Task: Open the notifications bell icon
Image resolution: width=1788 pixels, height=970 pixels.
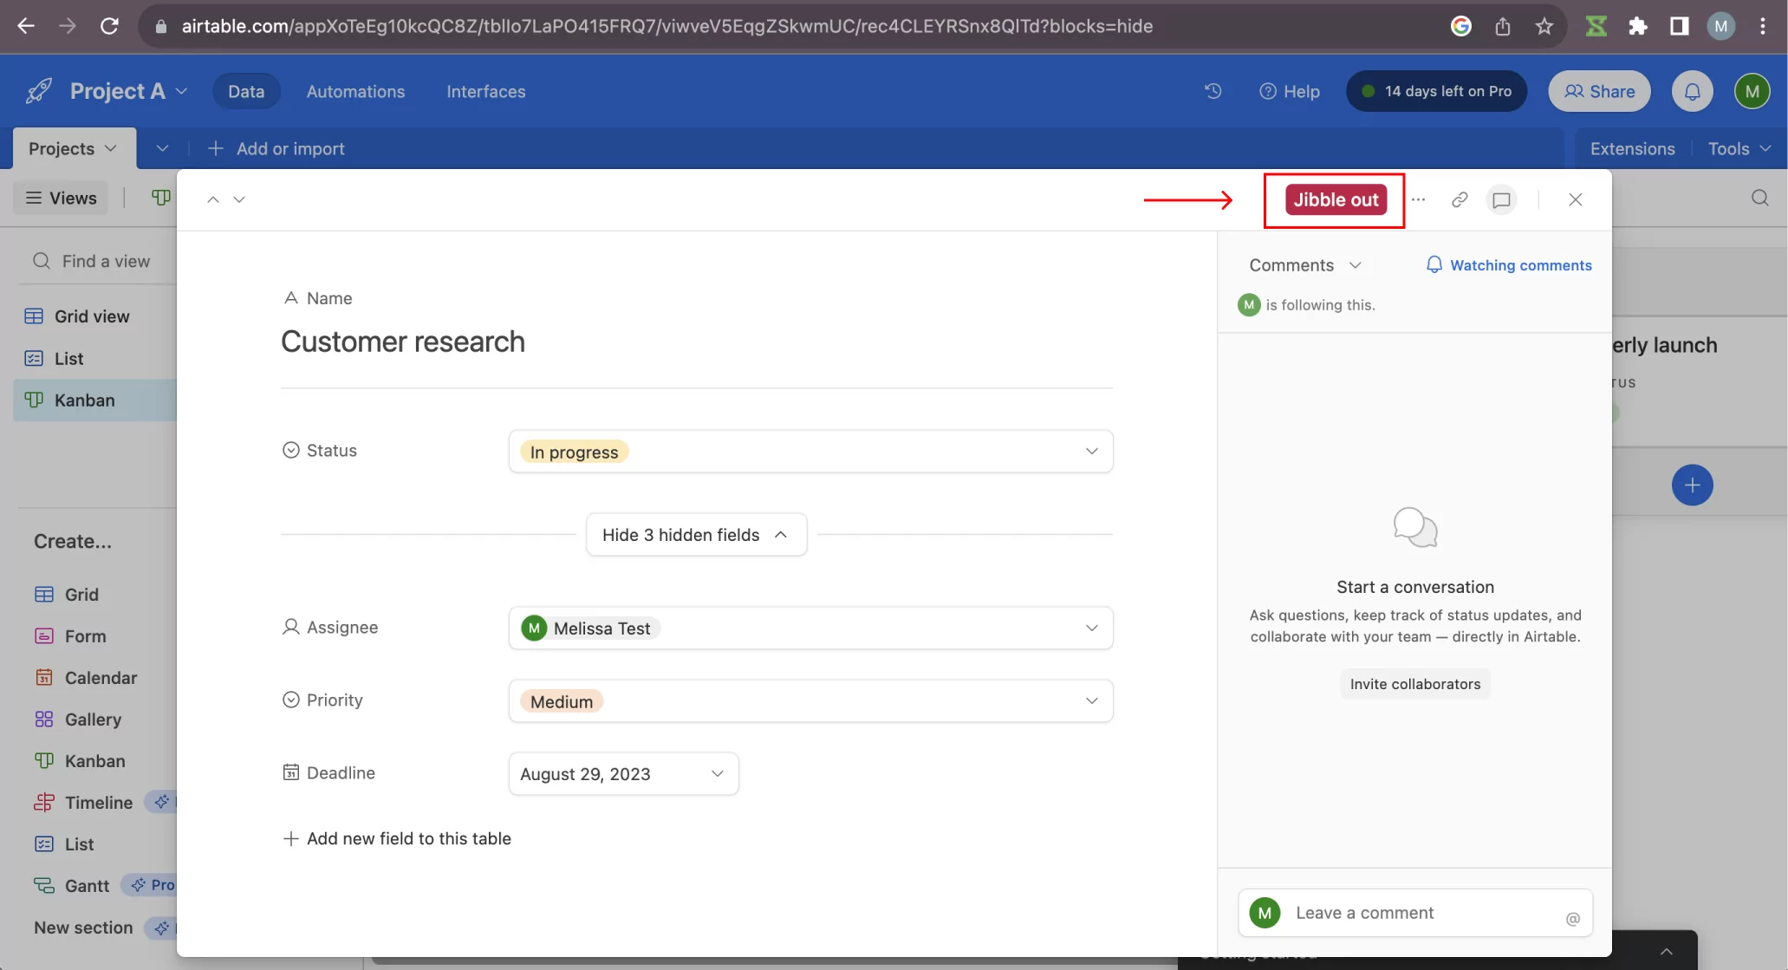Action: (1692, 91)
